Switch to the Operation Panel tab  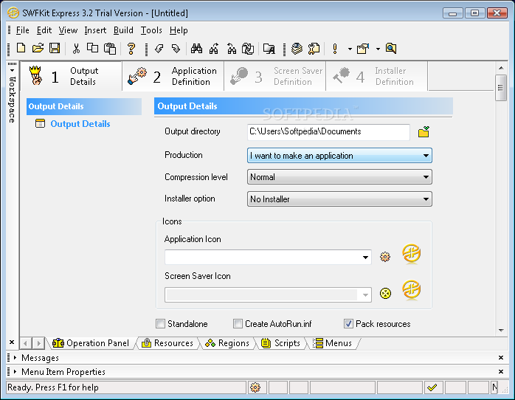pos(91,343)
